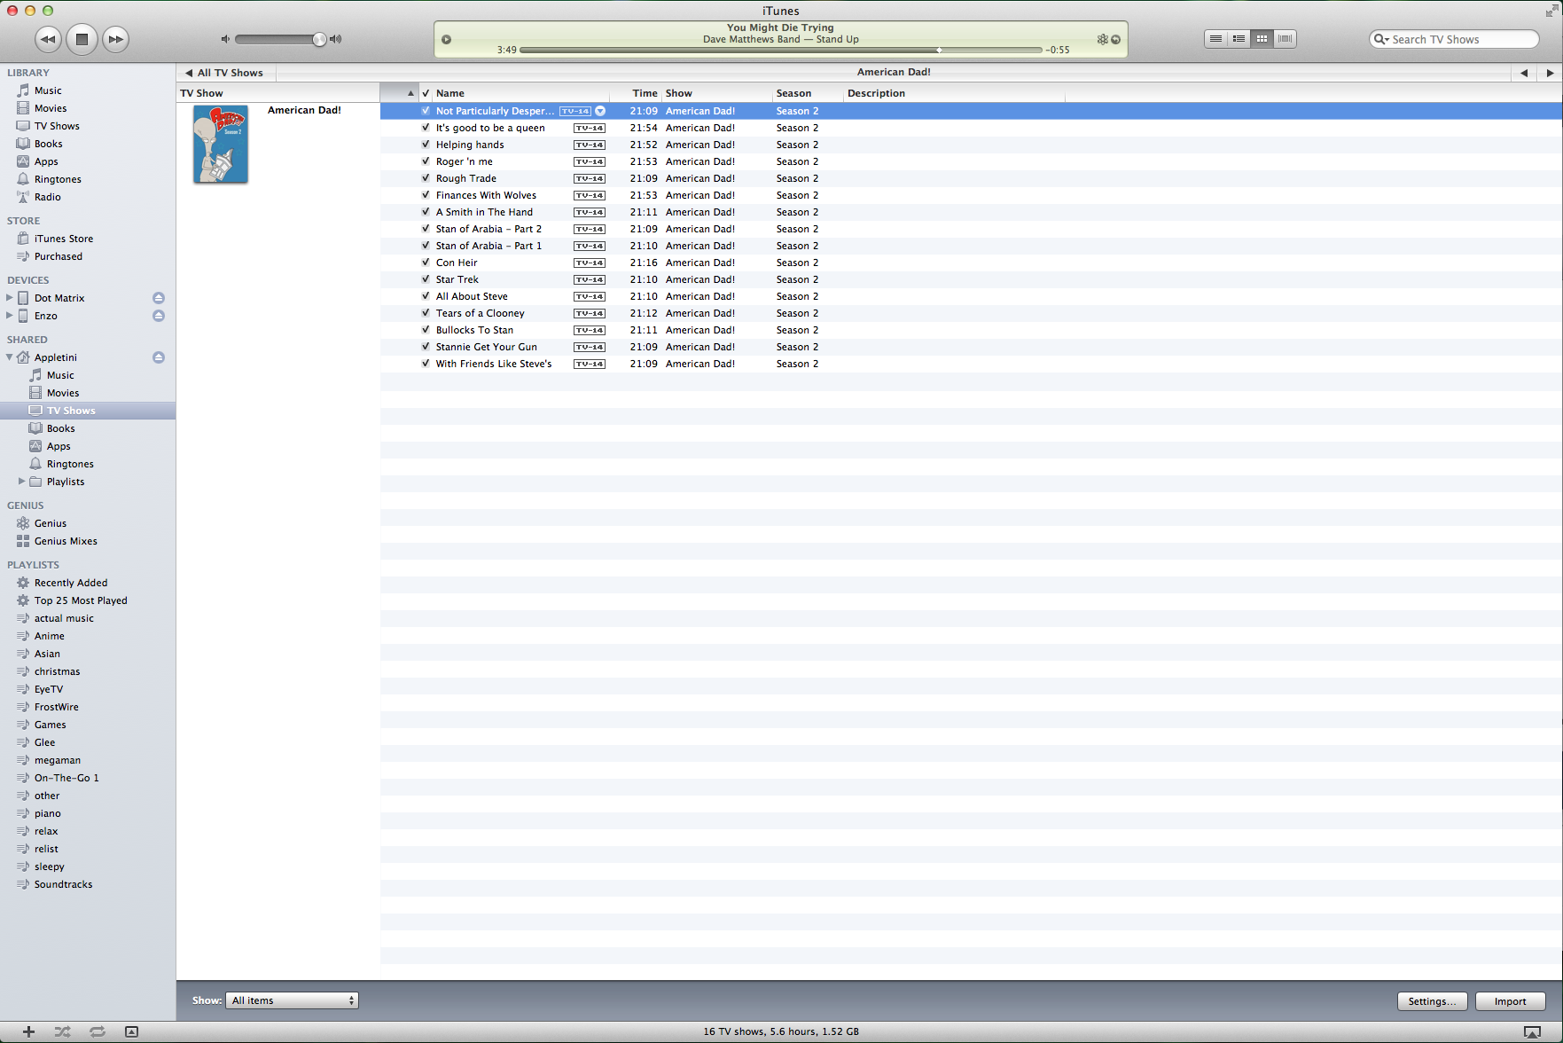Collapse the Appletini shared library
This screenshot has height=1043, width=1563.
point(9,357)
